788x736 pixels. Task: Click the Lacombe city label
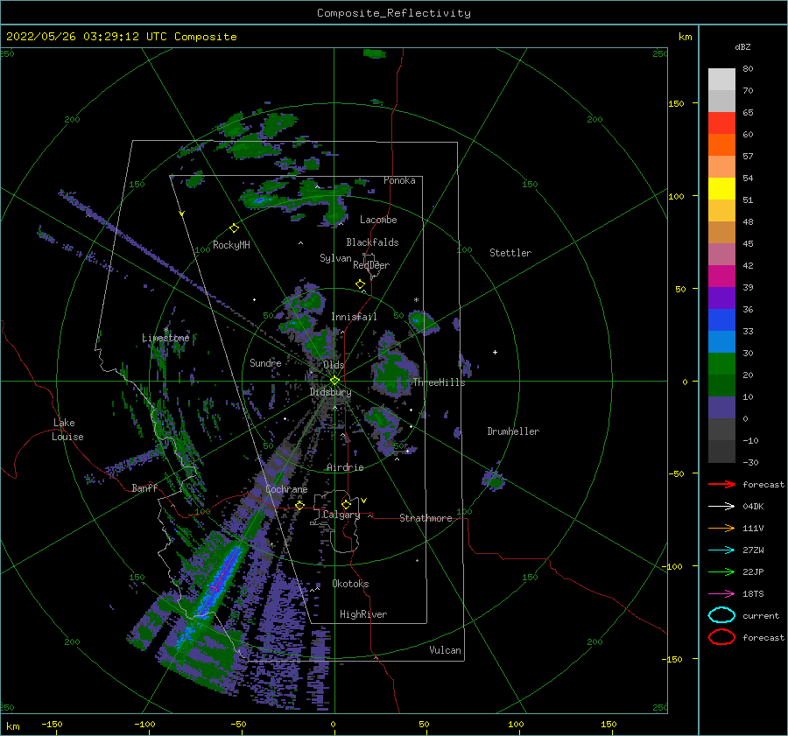click(x=378, y=220)
